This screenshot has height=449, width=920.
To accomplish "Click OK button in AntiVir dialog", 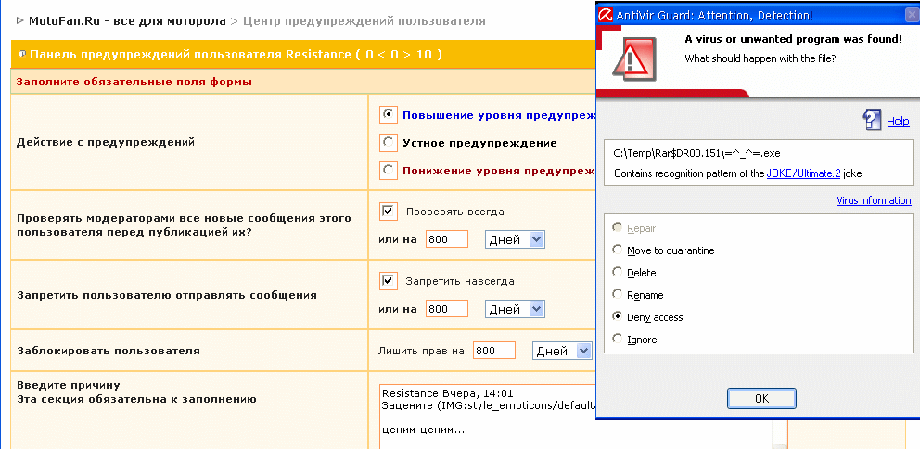I will (761, 399).
